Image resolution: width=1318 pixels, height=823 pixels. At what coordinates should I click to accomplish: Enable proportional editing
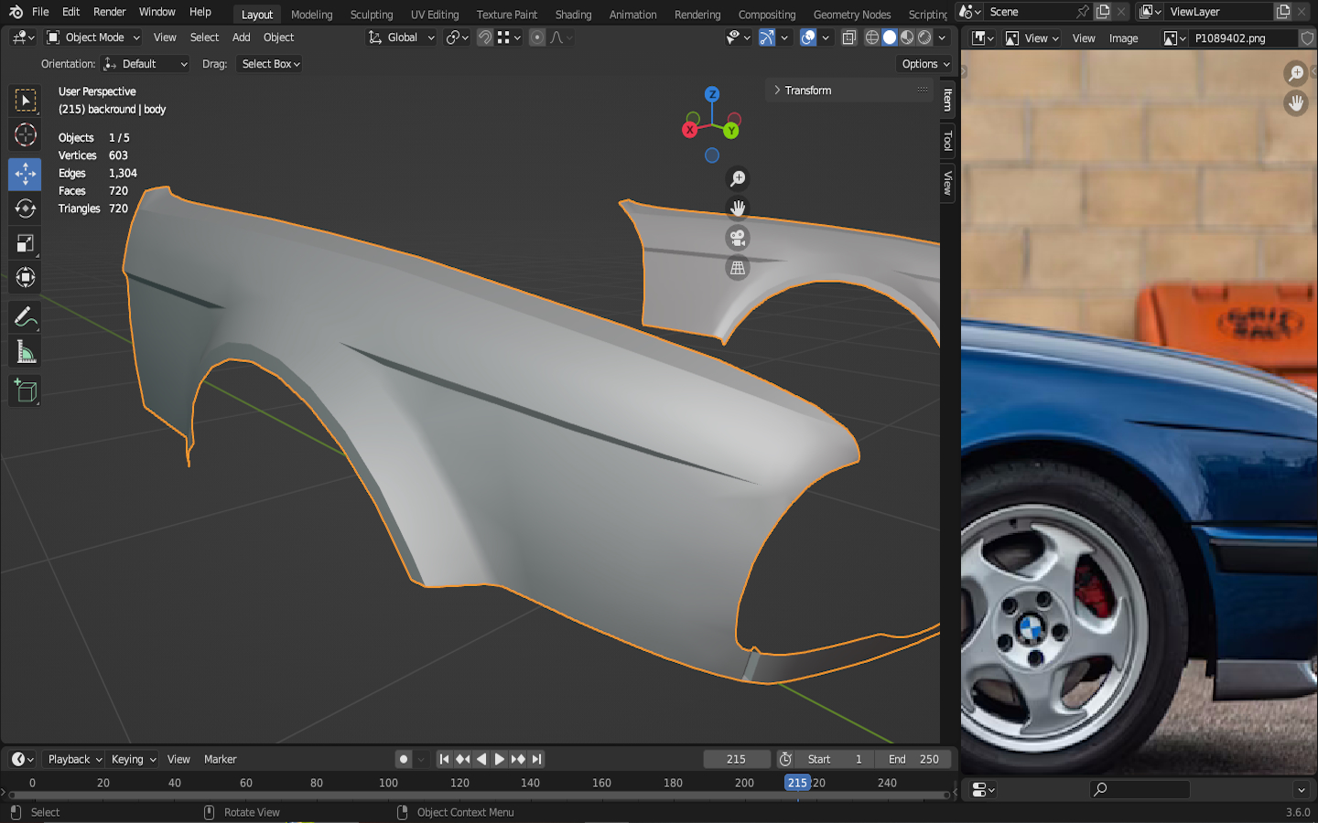(537, 37)
